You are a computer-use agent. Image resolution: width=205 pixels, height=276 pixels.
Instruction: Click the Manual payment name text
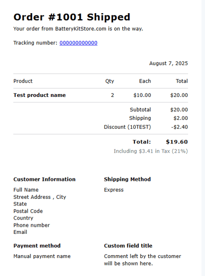[42, 256]
